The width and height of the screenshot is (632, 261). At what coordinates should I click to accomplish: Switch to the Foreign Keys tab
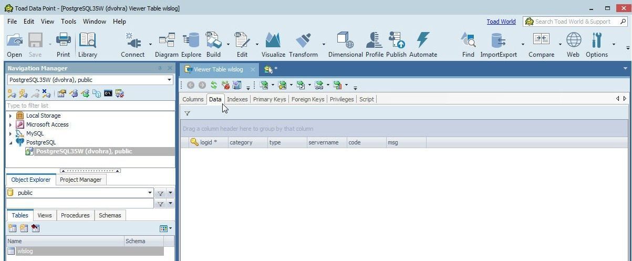pyautogui.click(x=308, y=99)
